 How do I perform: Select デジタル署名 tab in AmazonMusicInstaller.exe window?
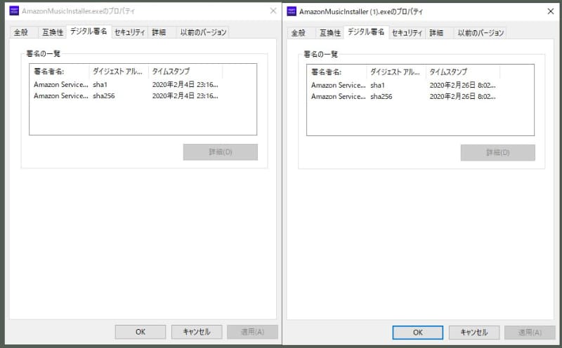tap(89, 31)
